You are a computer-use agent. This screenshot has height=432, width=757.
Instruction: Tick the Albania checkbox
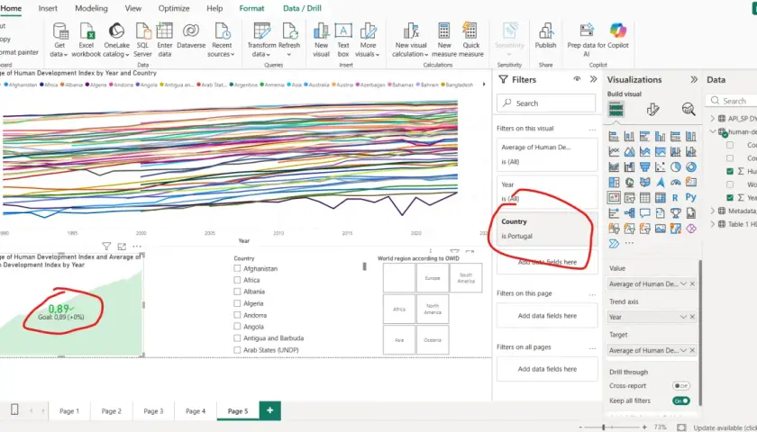click(237, 292)
